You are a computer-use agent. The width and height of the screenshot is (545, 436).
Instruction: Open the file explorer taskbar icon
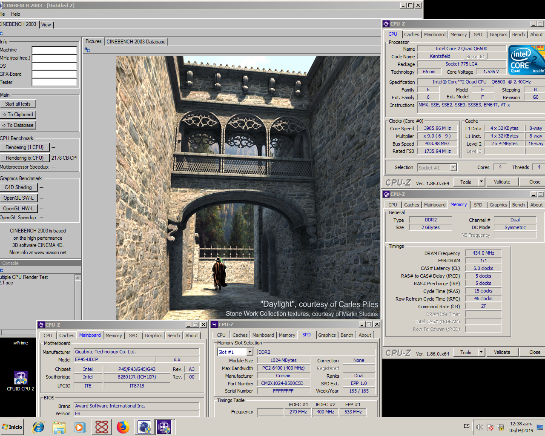click(59, 427)
